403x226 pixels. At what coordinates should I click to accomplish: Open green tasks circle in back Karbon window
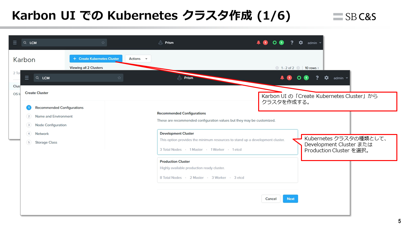click(275, 43)
